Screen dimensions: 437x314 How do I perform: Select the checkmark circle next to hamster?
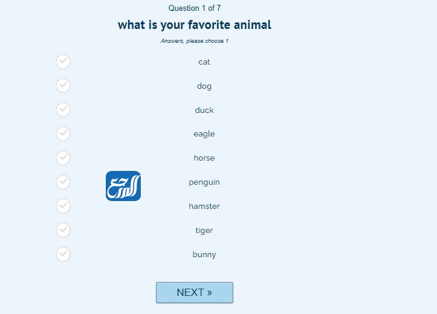63,206
